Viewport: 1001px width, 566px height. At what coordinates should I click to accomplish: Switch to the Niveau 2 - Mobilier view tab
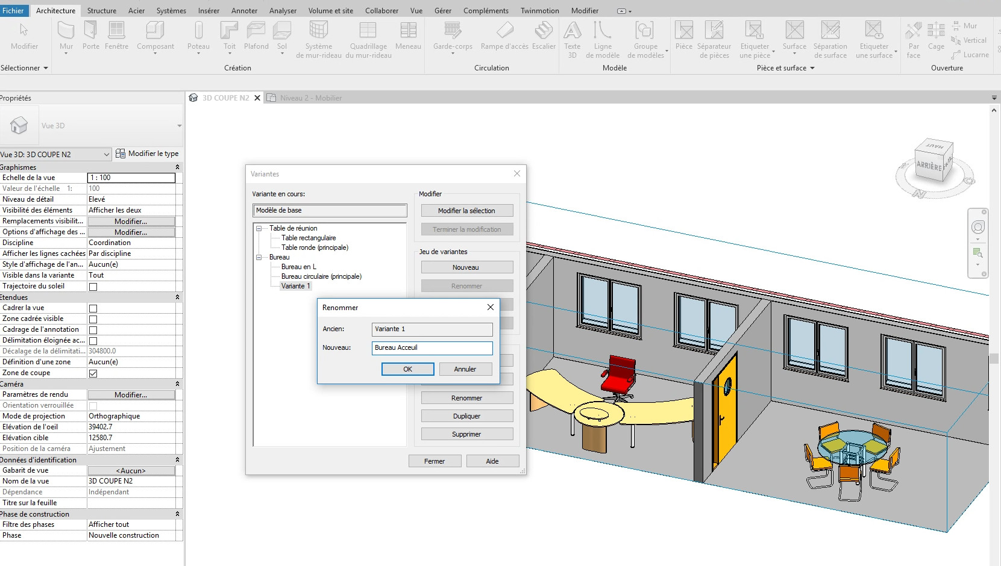310,98
